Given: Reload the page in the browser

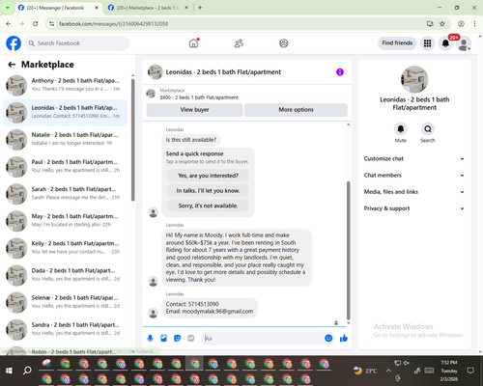Looking at the screenshot, I should [x=36, y=24].
